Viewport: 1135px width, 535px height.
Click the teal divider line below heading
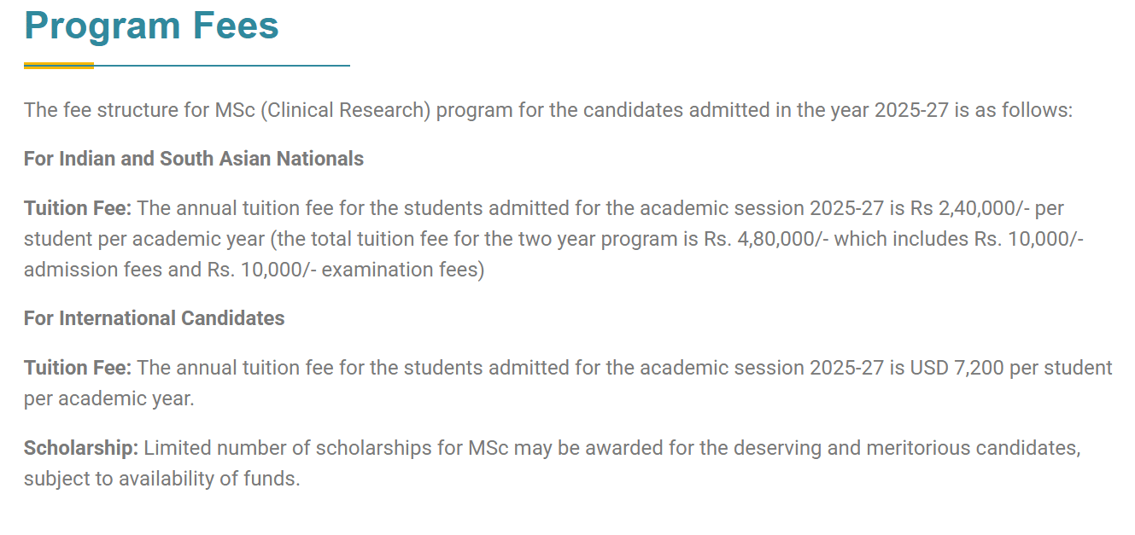point(222,65)
